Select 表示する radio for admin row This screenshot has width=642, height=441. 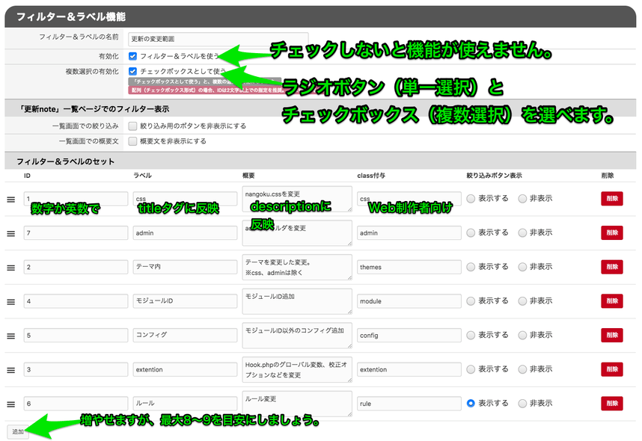pos(471,232)
